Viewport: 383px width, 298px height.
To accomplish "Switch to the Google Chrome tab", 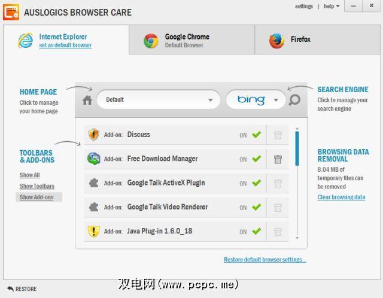I will coord(191,39).
